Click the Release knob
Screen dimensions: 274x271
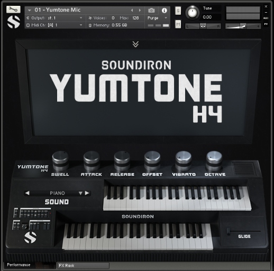click(122, 161)
